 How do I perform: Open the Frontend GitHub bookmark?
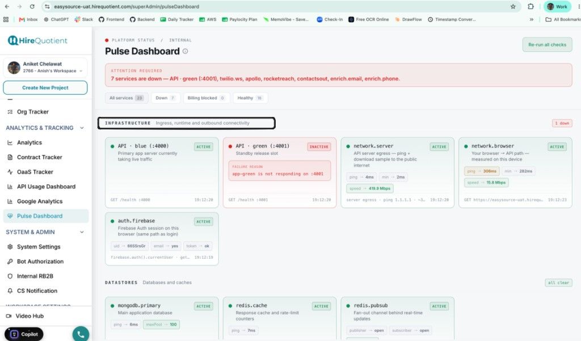tap(112, 19)
